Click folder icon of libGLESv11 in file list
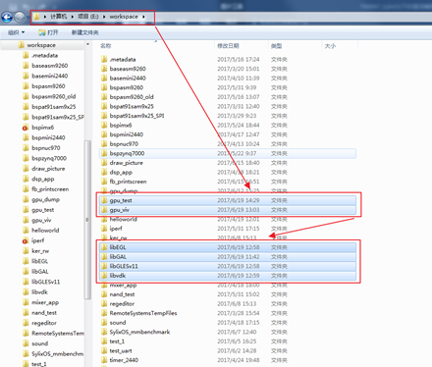 (x=104, y=266)
